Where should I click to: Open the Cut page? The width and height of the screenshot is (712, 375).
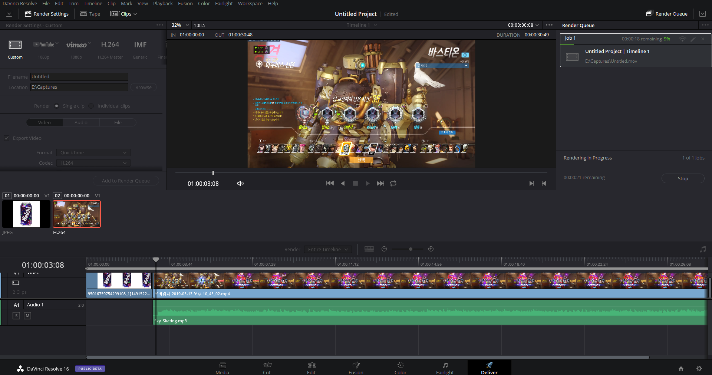pyautogui.click(x=267, y=368)
